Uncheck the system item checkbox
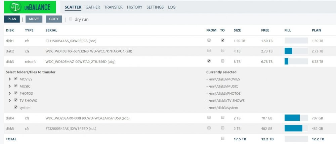This screenshot has height=144, width=336. pos(16,107)
